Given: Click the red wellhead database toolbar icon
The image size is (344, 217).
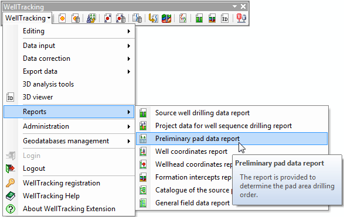Looking at the screenshot, I should click(241, 18).
